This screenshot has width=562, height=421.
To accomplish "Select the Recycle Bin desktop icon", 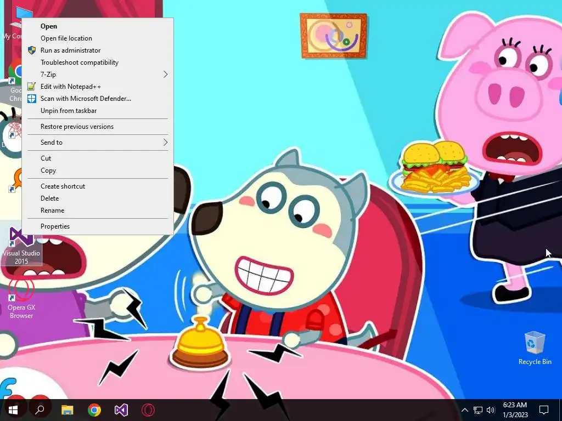I will tap(535, 348).
